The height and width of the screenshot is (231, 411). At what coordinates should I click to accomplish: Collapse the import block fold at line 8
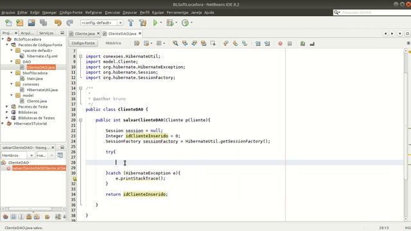click(x=81, y=56)
